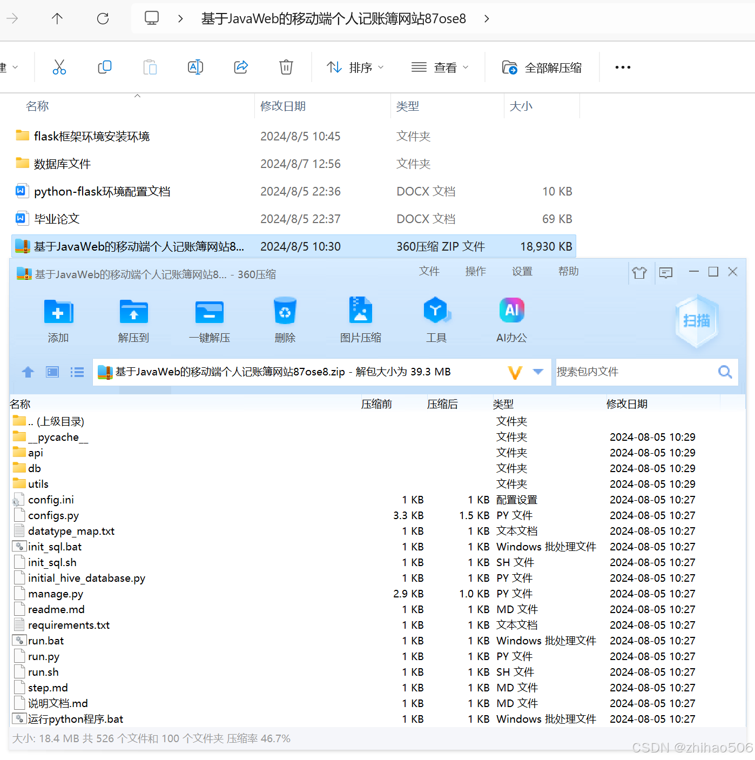755x760 pixels.
Task: Open the 设置 (Settings) menu in 360压缩
Action: point(522,272)
